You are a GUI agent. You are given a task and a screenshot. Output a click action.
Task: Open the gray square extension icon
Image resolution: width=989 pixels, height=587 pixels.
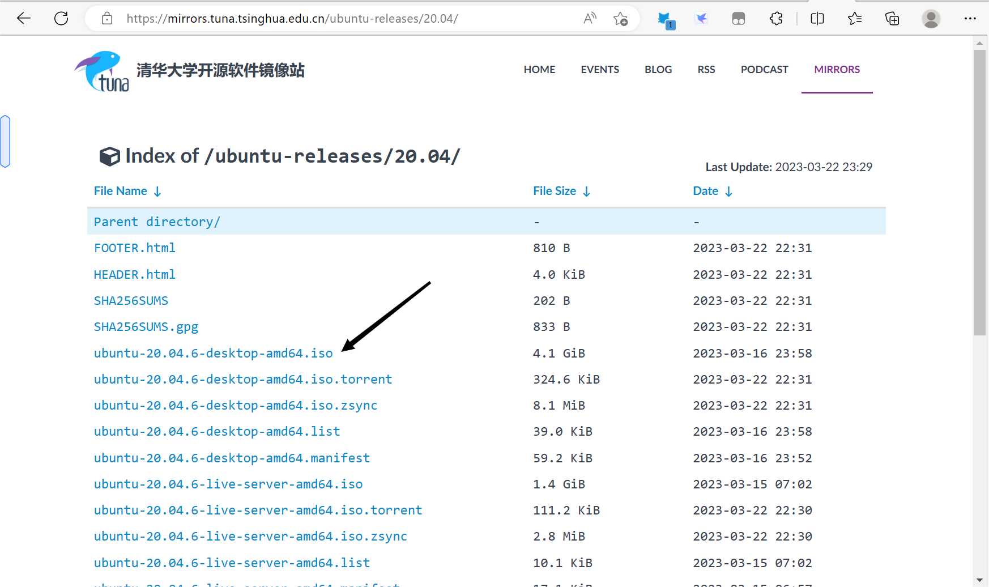(739, 19)
